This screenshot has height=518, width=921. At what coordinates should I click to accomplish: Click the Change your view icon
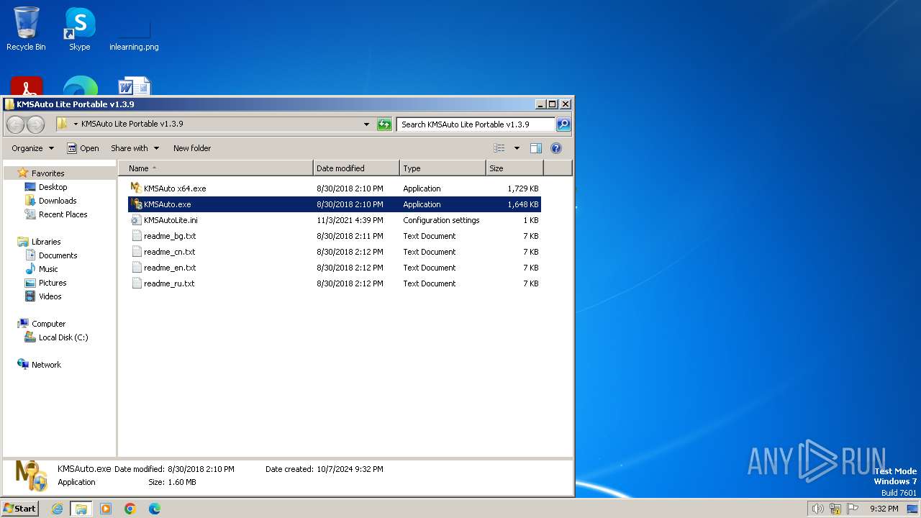coord(499,148)
